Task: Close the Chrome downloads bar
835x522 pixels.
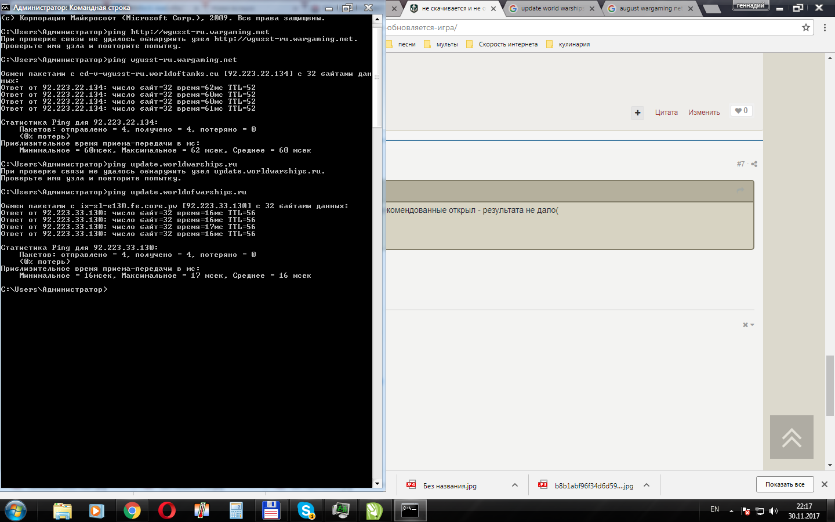Action: (x=825, y=484)
